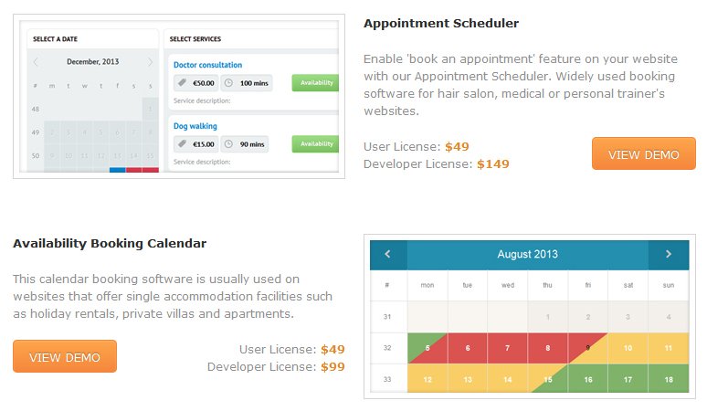This screenshot has width=707, height=411.
Task: Click the clock icon beside 90 mins
Action: click(228, 144)
